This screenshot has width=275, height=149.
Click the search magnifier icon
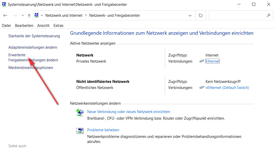point(268,15)
